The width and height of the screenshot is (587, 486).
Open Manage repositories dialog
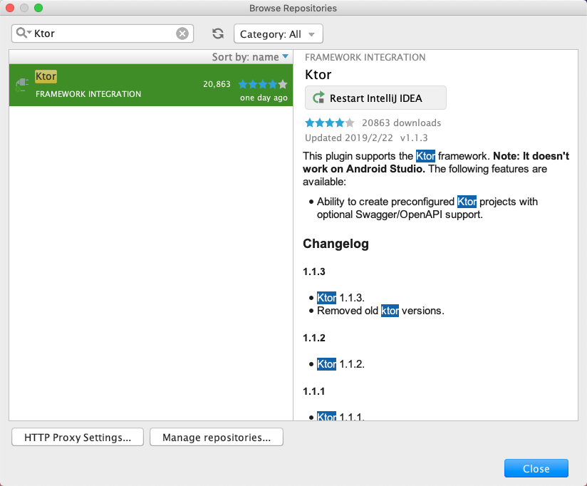tap(217, 438)
